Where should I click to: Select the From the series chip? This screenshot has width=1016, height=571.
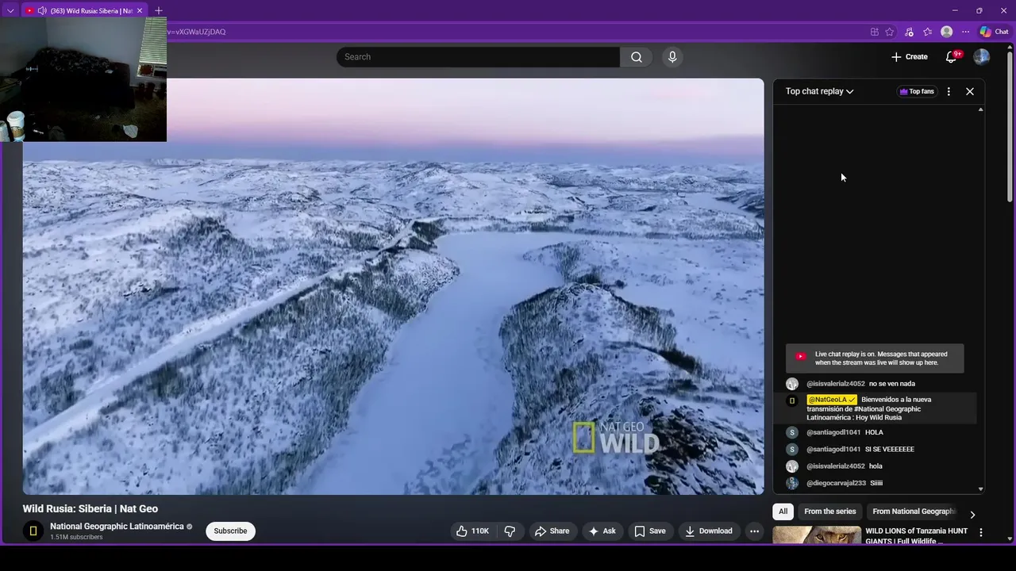pyautogui.click(x=829, y=512)
